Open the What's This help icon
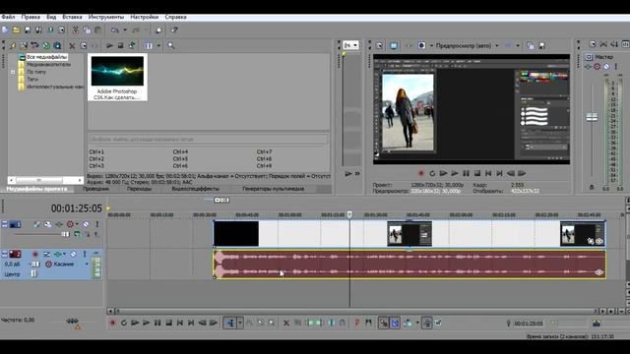This screenshot has height=354, width=630. (x=174, y=30)
